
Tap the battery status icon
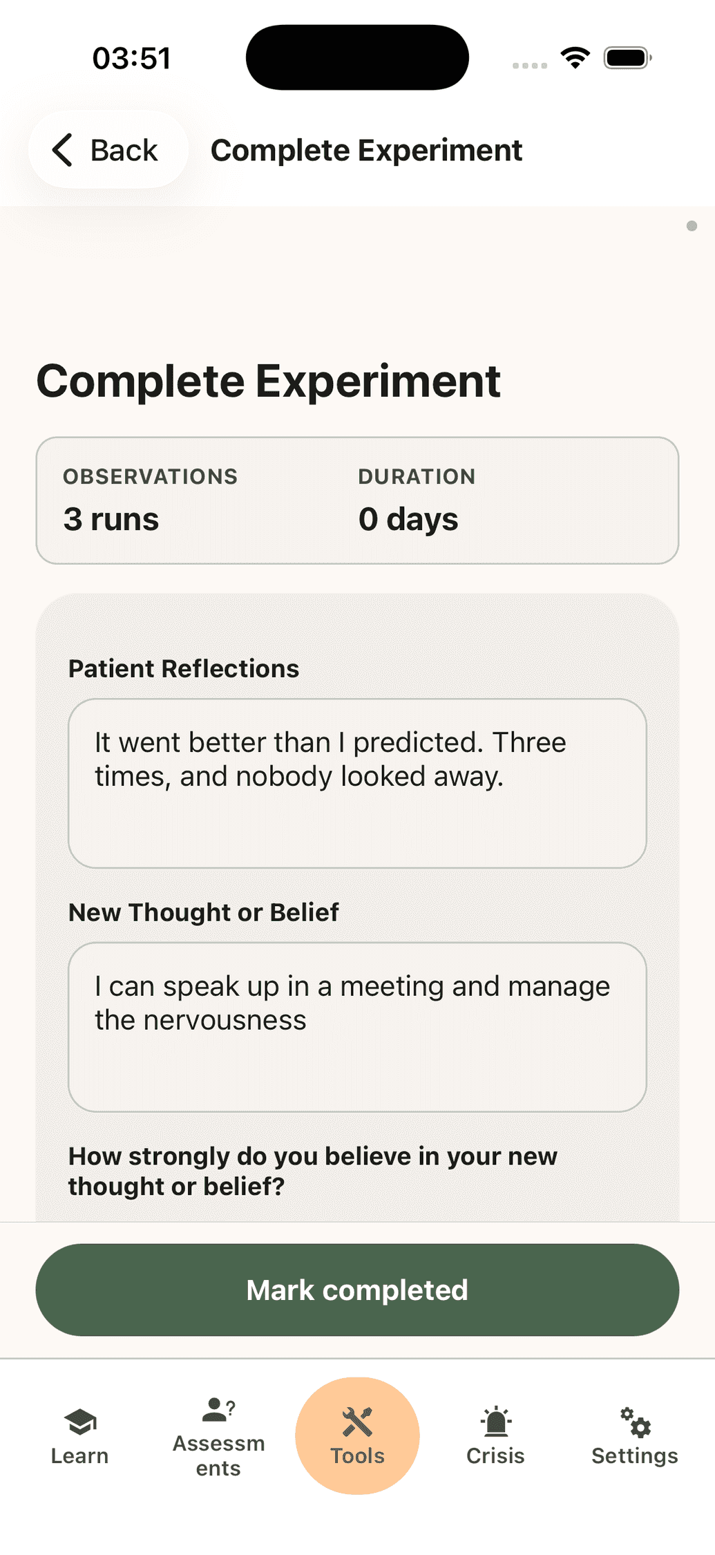(628, 58)
